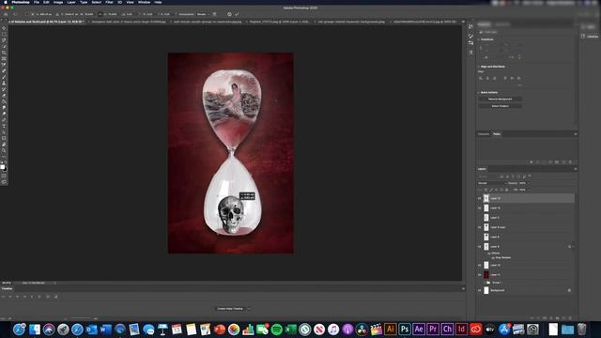Cancel the transform in the options bar
601x338 pixels.
(229, 14)
